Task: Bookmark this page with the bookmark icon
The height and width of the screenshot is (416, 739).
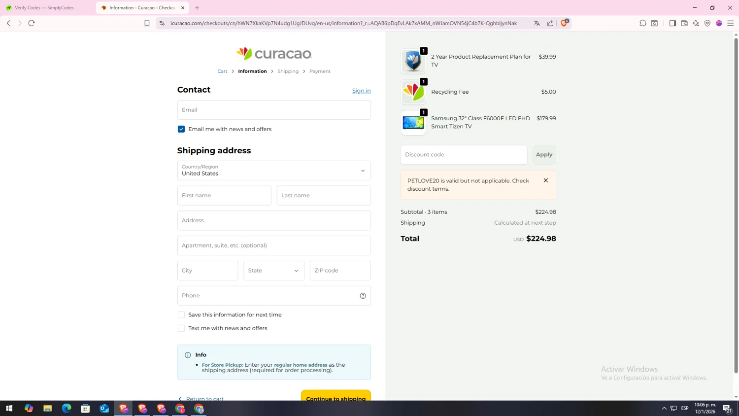Action: (147, 23)
